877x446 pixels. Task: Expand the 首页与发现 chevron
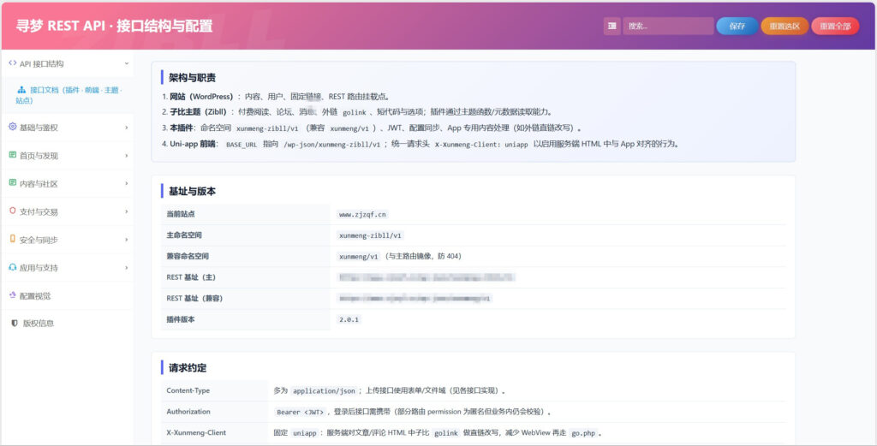click(x=127, y=156)
